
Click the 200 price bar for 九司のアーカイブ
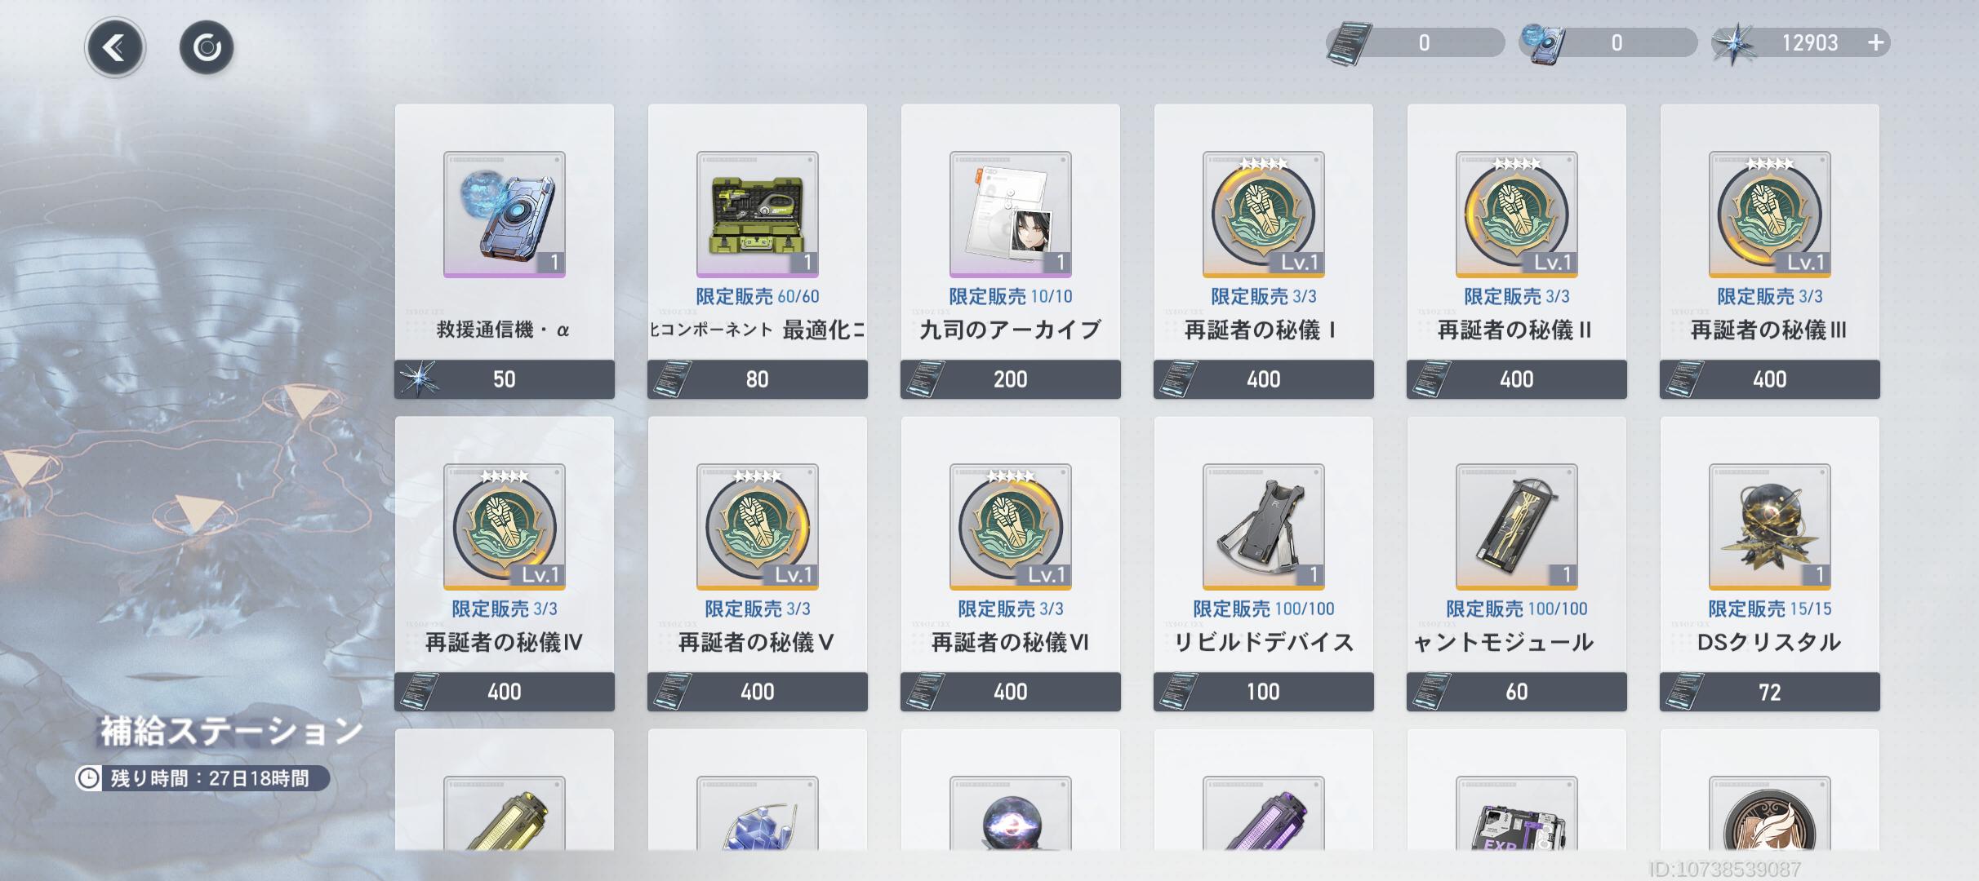pyautogui.click(x=1011, y=379)
